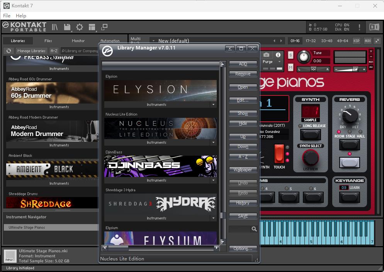384x272 pixels.
Task: Click the exclamation panic icon
Action: [359, 27]
